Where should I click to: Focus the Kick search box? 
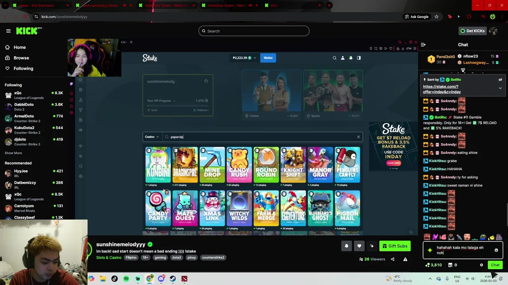pos(254,31)
